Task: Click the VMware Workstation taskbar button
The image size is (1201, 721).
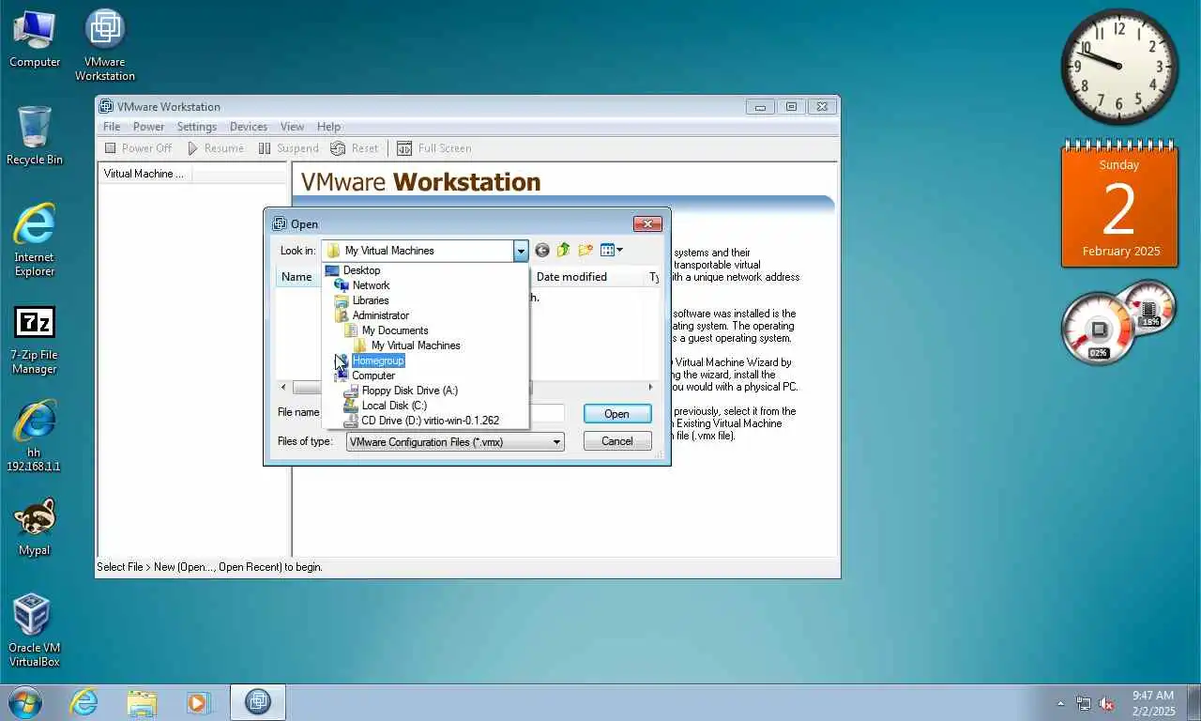Action: pos(258,702)
